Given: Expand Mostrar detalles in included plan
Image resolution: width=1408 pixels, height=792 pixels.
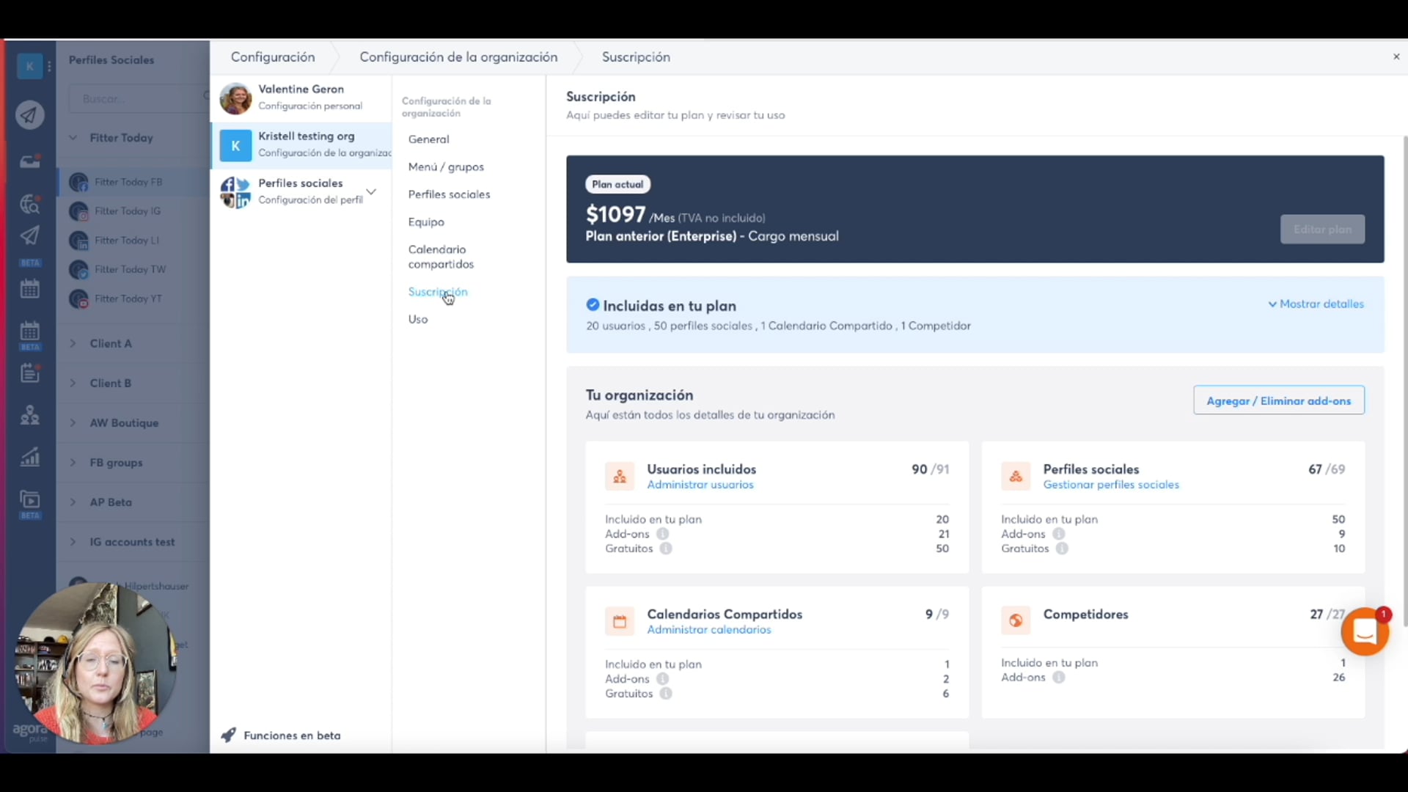Looking at the screenshot, I should [x=1316, y=304].
